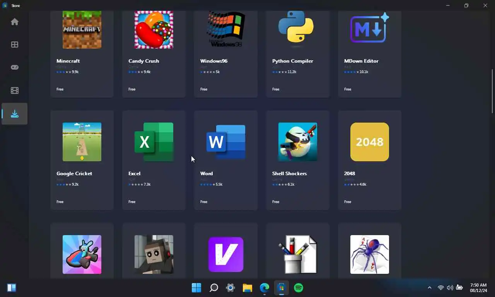
Task: Open the blocky character with headphones icon
Action: [x=154, y=254]
